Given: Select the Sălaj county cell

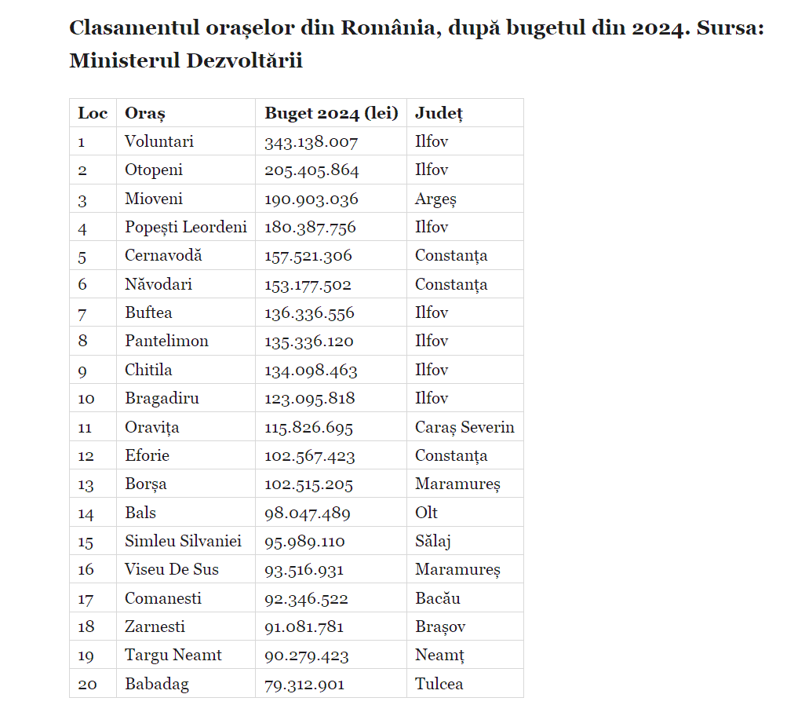Looking at the screenshot, I should [x=433, y=541].
